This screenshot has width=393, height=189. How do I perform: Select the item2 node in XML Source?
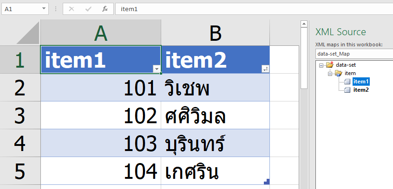tap(361, 90)
